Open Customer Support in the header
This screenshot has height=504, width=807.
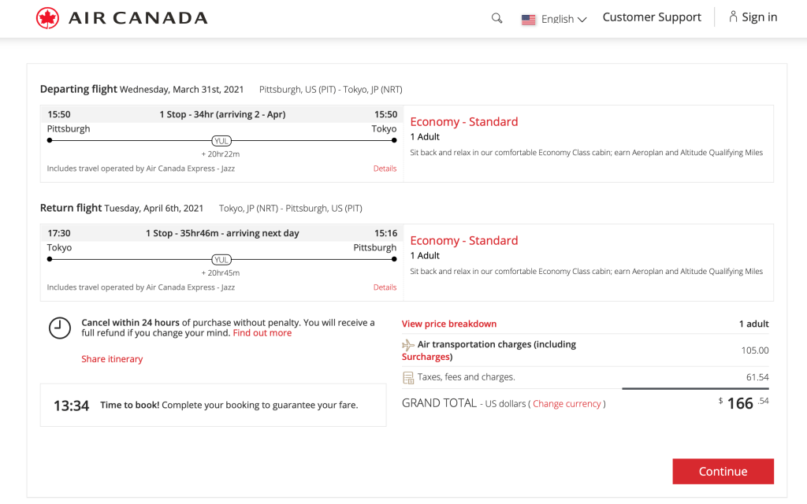(x=652, y=17)
